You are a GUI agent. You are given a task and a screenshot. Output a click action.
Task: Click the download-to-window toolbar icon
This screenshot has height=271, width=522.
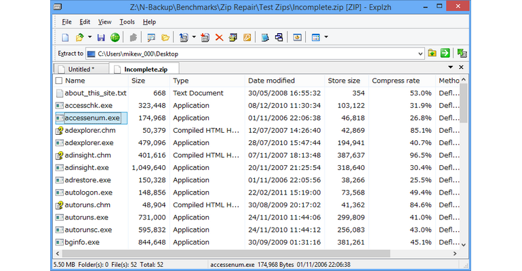(298, 37)
